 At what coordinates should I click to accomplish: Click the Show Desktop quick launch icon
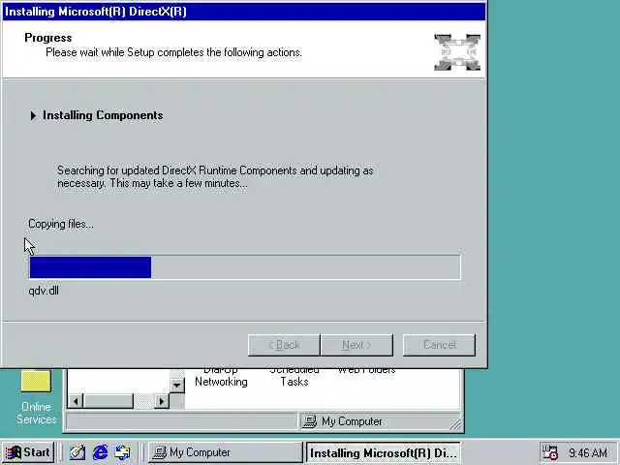coord(122,452)
